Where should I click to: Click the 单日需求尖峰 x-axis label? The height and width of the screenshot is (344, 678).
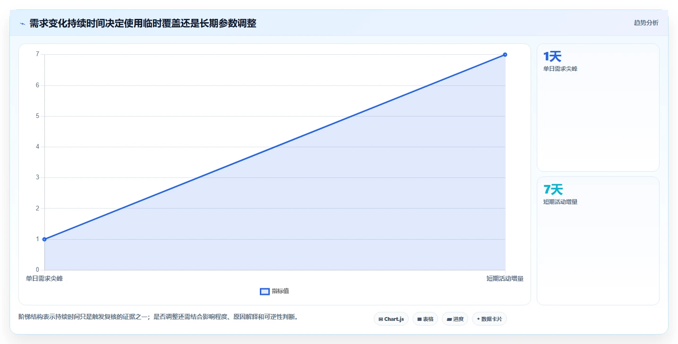[x=44, y=278]
